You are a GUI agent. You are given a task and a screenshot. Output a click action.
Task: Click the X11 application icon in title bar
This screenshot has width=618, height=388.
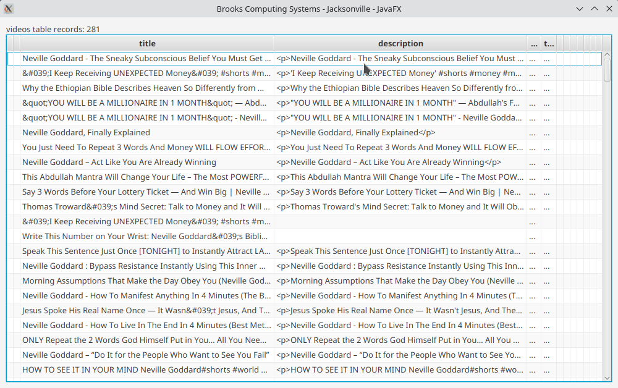(9, 9)
